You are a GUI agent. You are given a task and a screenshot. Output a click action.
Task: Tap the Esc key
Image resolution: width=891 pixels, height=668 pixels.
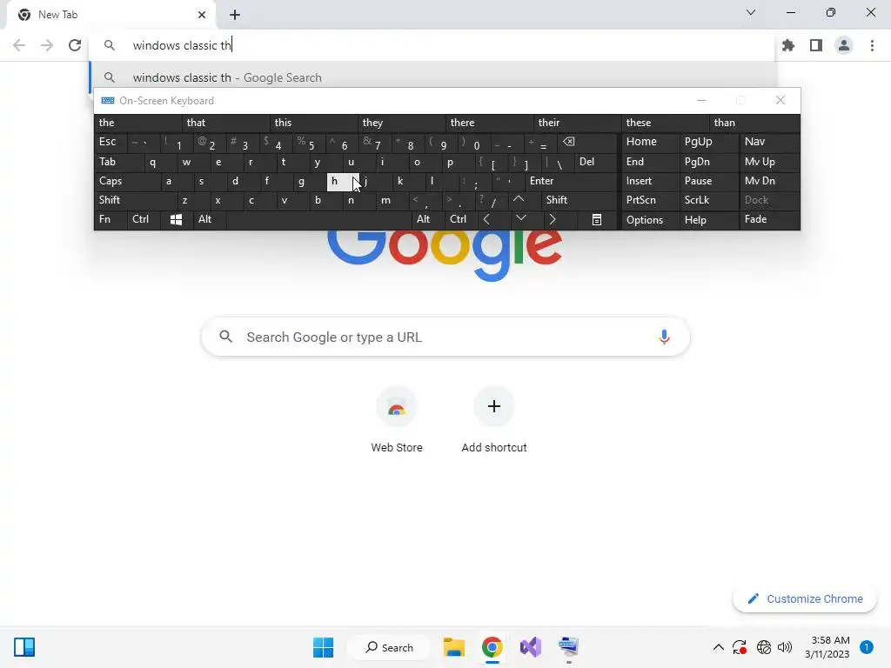point(111,142)
